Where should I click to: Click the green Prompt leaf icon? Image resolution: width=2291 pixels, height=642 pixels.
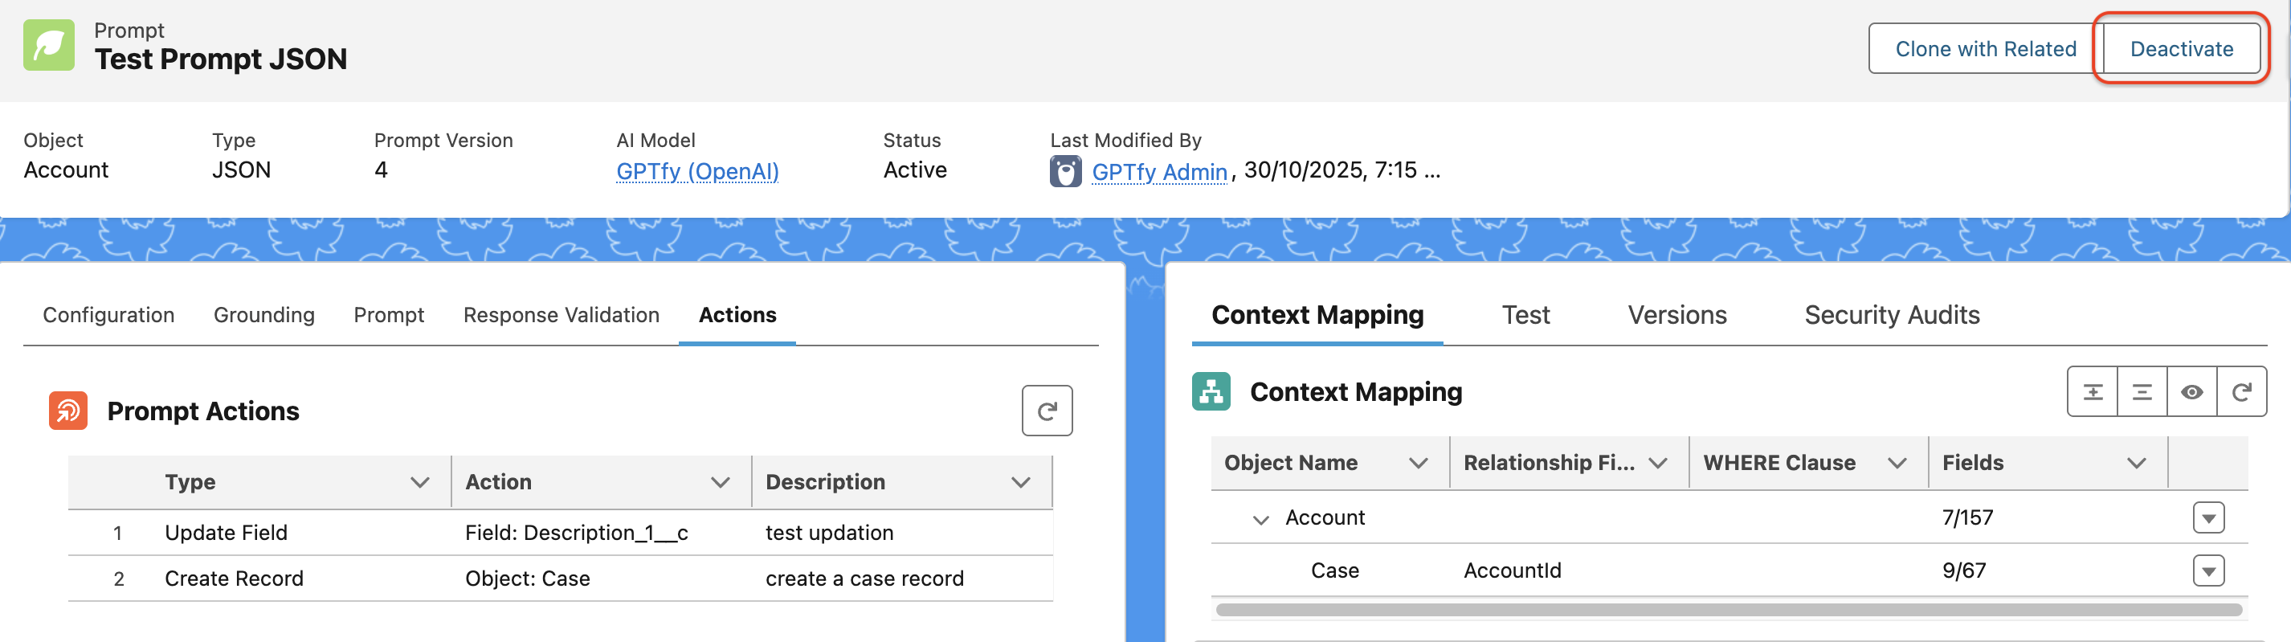49,45
